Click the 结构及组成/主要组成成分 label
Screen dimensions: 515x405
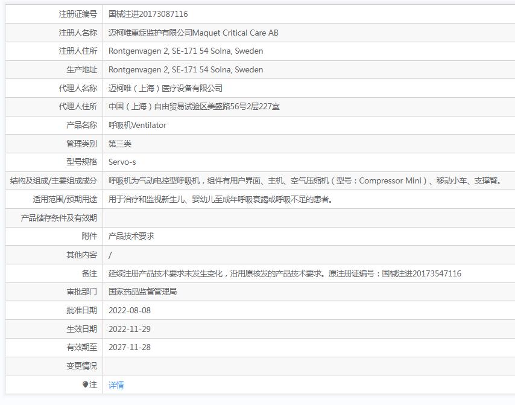(54, 180)
